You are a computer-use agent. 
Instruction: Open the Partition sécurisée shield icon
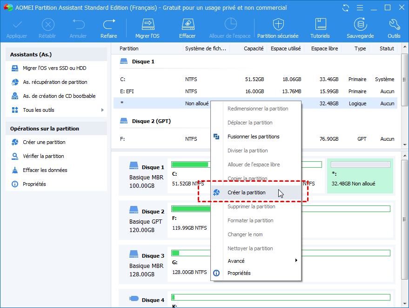click(278, 24)
